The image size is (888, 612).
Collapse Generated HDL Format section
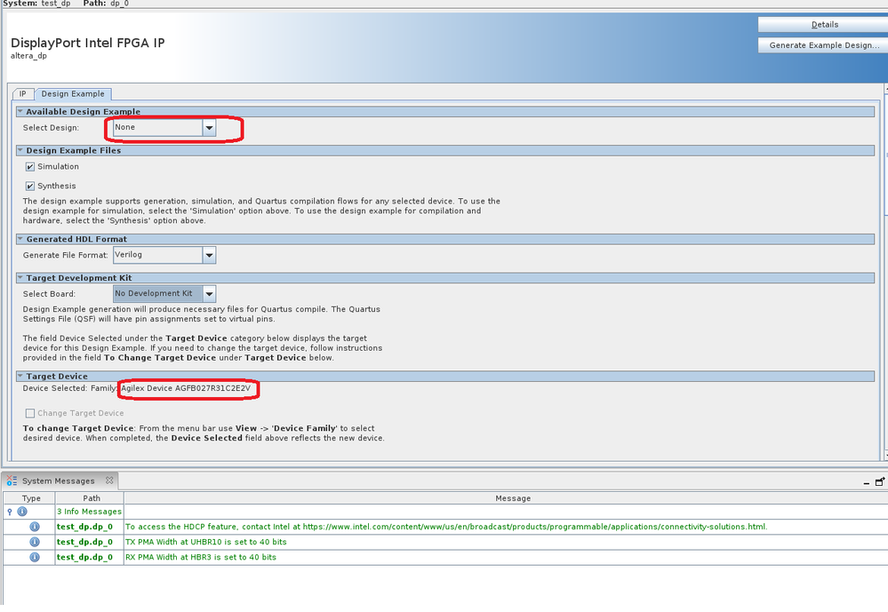coord(20,239)
